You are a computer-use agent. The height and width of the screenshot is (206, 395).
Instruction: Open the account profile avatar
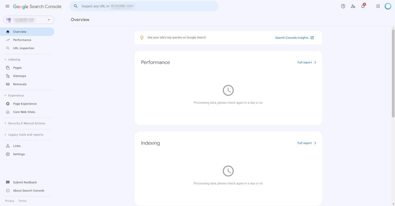[x=388, y=6]
